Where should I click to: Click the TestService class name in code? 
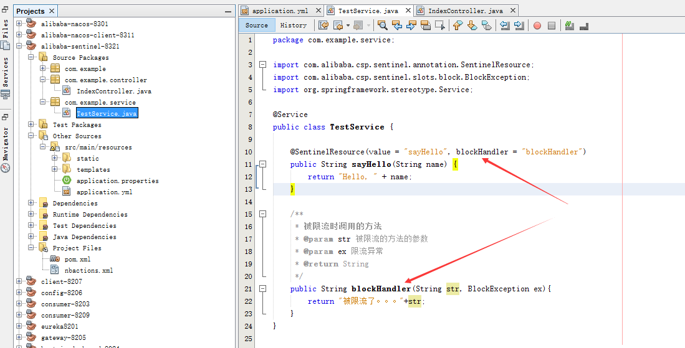(357, 127)
